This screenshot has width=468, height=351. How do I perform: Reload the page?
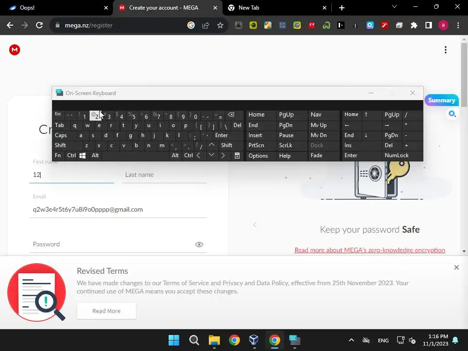39,26
